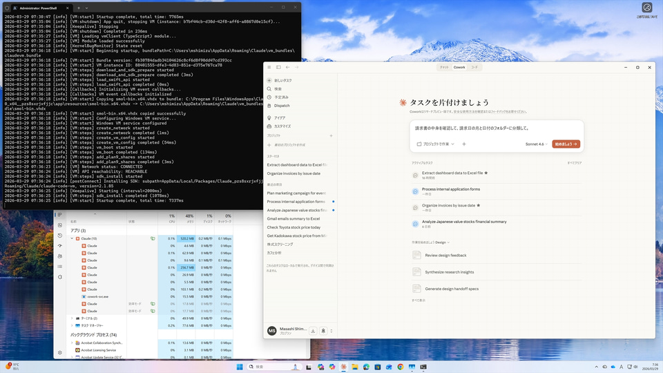The height and width of the screenshot is (373, 663).
Task: Expand the account menu arrows beside Masashi Shim...
Action: pyautogui.click(x=331, y=331)
